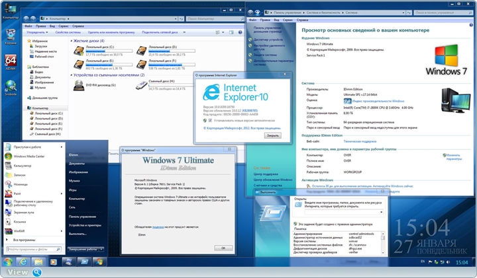This screenshot has width=477, height=278.
Task: Open the Упорядочить dropdown in Explorer toolbar
Action: click(36, 32)
